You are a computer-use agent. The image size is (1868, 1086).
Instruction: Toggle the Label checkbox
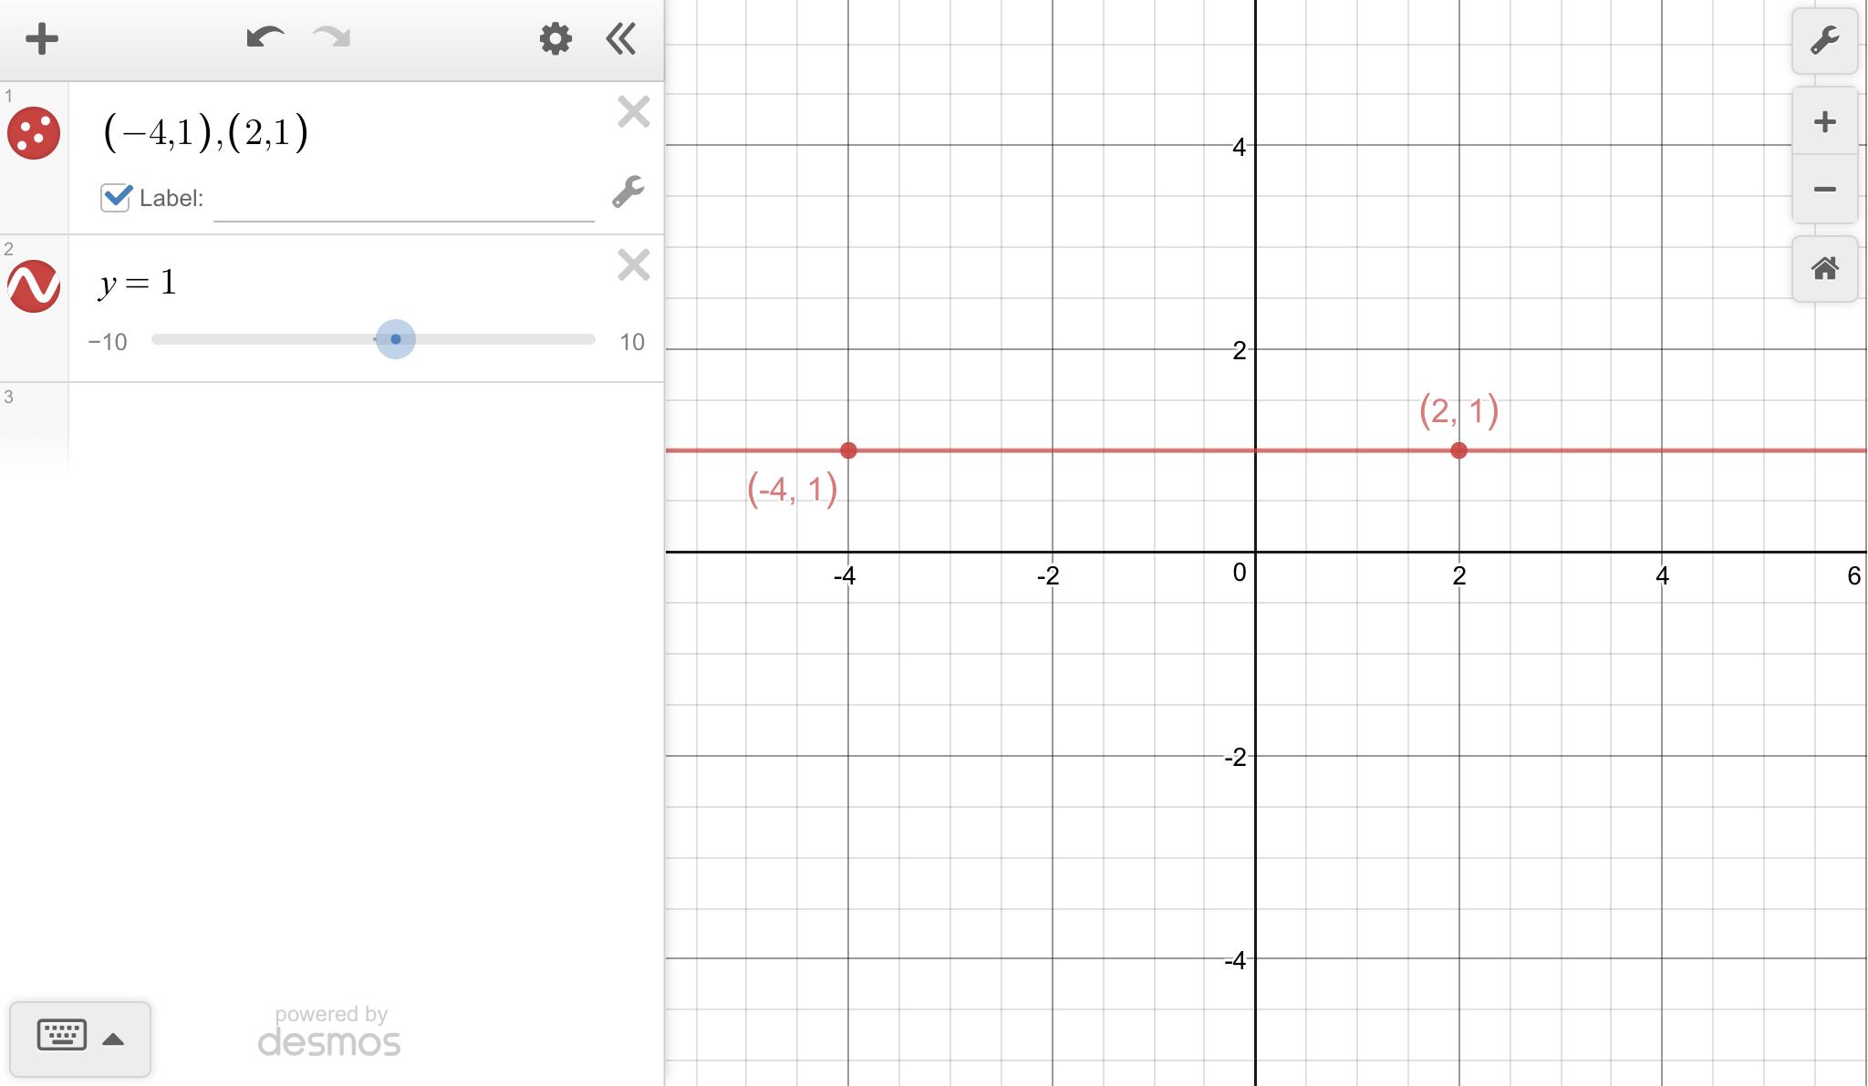coord(116,197)
